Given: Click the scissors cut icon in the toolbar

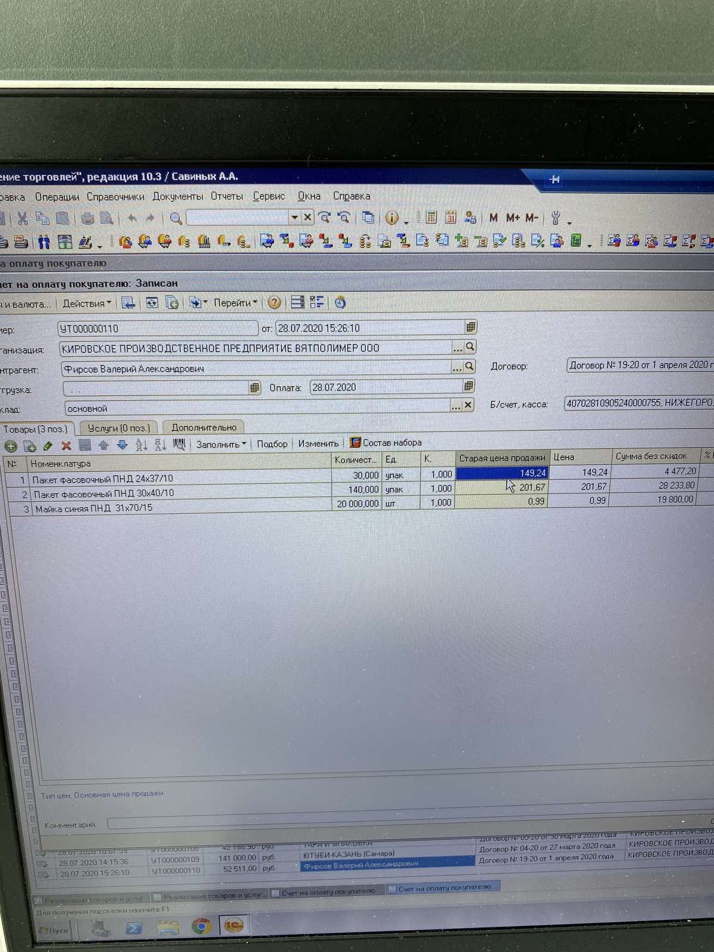Looking at the screenshot, I should pyautogui.click(x=23, y=218).
